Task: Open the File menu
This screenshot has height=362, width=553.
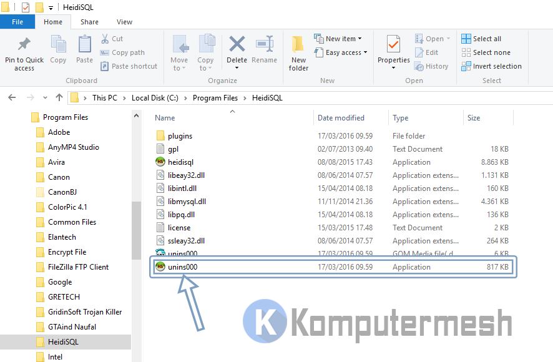Action: pyautogui.click(x=18, y=21)
